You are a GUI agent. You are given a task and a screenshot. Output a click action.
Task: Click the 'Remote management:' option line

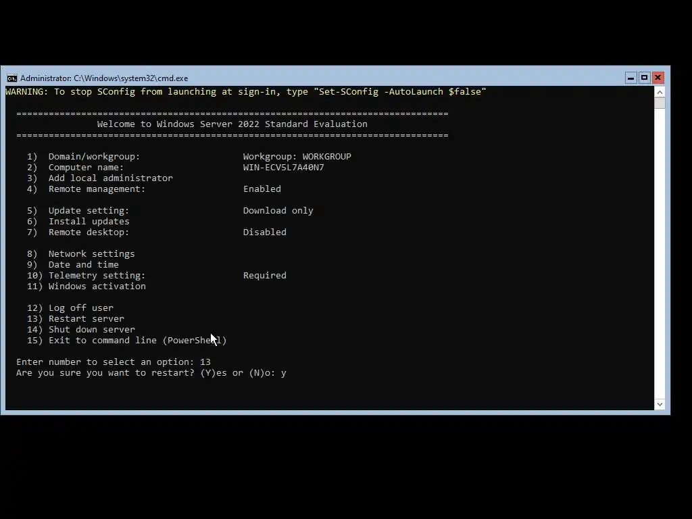click(x=86, y=189)
